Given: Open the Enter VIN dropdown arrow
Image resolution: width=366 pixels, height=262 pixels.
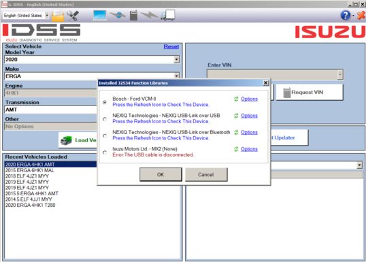Looking at the screenshot, I should point(340,75).
